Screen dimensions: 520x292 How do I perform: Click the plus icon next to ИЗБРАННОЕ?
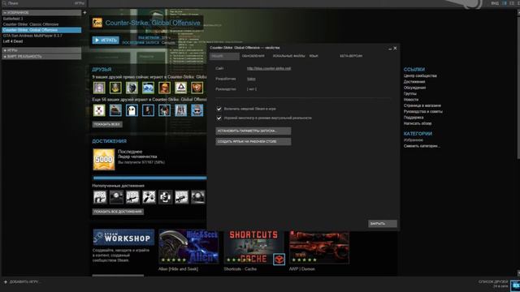[x=84, y=13]
